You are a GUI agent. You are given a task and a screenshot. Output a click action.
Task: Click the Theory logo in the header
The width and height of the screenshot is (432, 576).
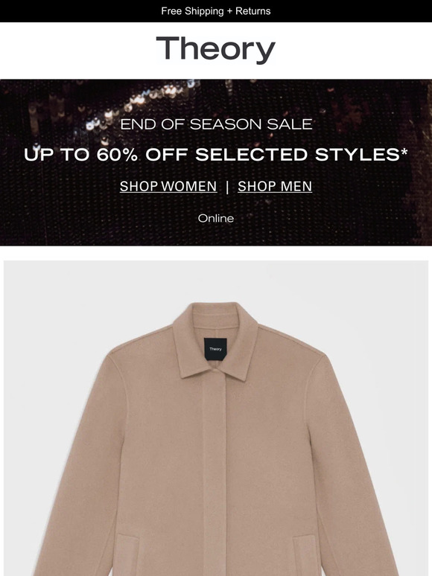click(x=216, y=50)
